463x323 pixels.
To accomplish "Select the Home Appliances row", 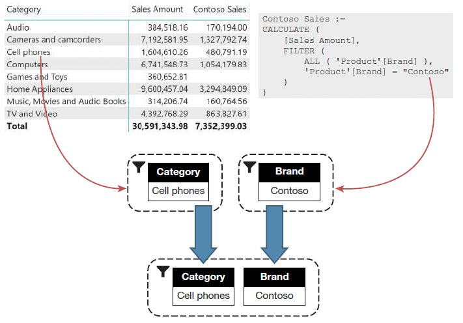I will [x=127, y=89].
